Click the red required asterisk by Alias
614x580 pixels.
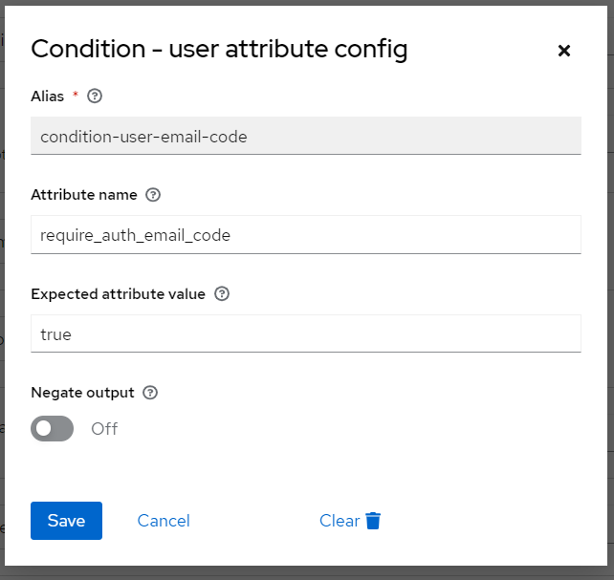click(x=76, y=96)
